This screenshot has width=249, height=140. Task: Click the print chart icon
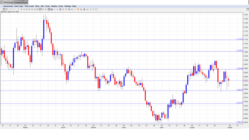coord(84,9)
